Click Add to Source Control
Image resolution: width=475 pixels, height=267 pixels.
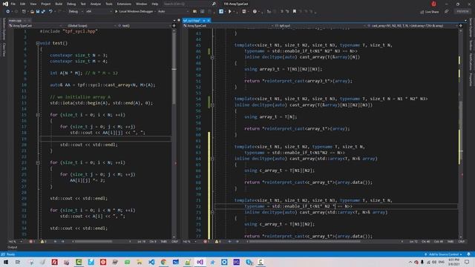pos(443,254)
